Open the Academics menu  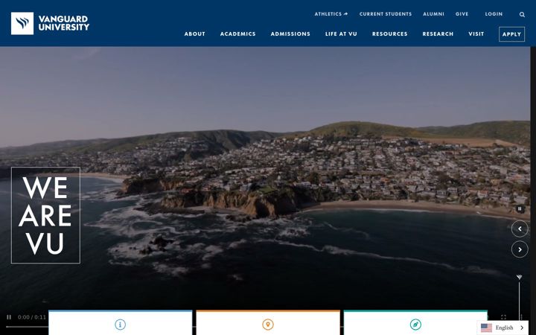238,33
